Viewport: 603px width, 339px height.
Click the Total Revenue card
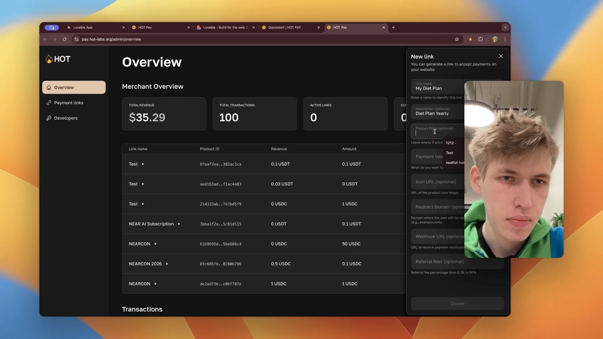tap(164, 113)
